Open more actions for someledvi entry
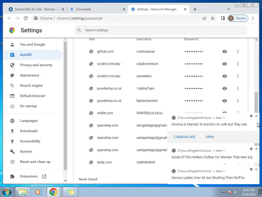Image resolution: width=262 pixels, height=197 pixels. pos(238,76)
